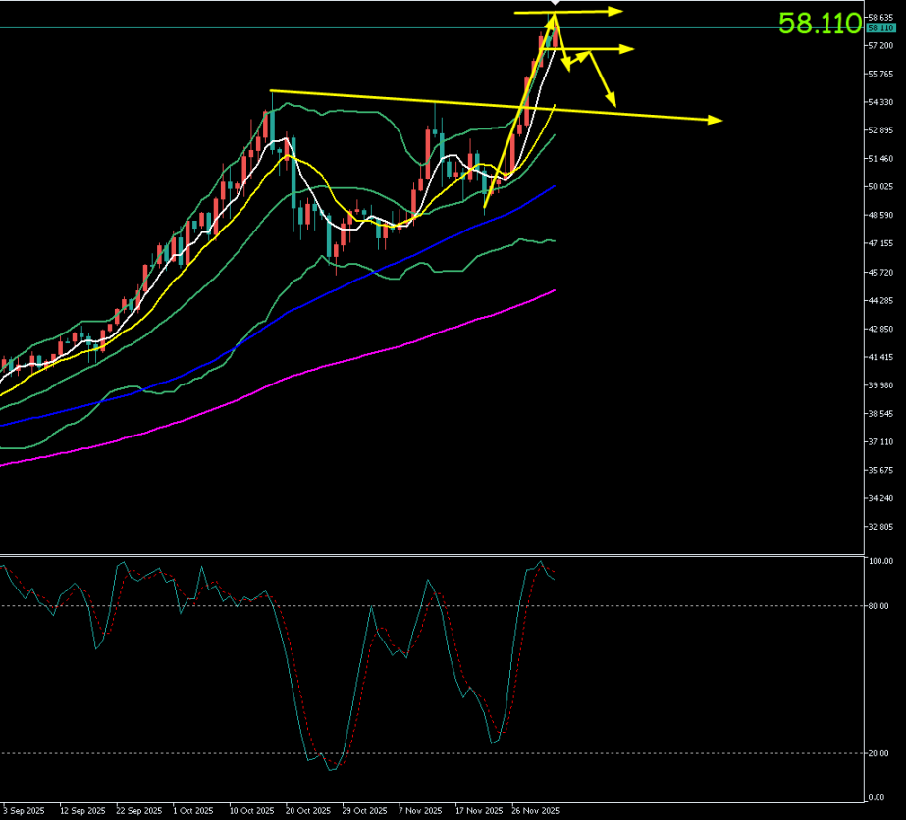Select the 3 Sep 2025 date label
Screen dimensions: 906x820
click(24, 811)
